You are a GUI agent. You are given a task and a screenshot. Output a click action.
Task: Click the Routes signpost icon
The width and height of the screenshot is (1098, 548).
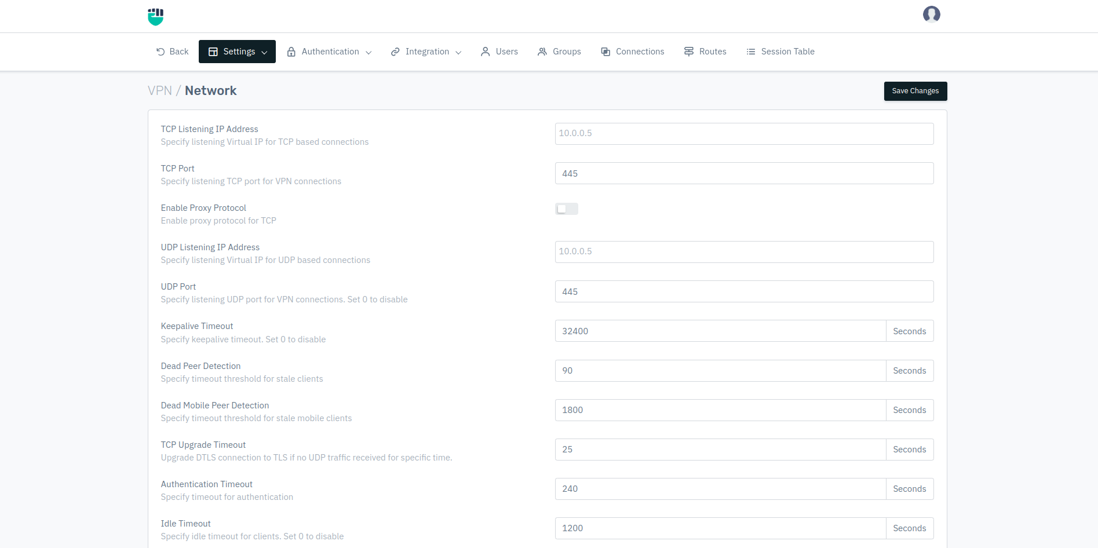[689, 52]
